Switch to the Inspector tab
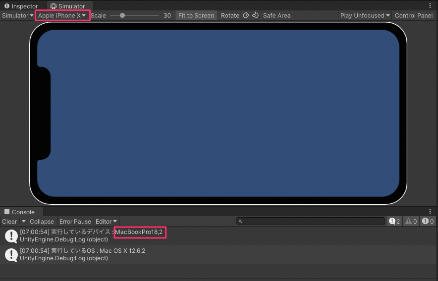 21,6
